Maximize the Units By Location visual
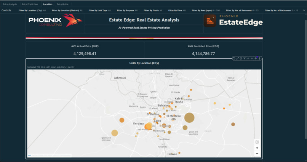 point(238,58)
